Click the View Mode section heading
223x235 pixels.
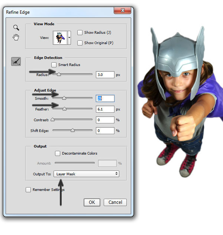coord(44,24)
